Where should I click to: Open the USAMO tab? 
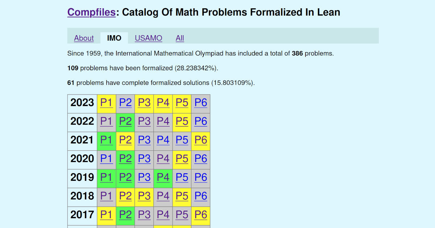click(149, 38)
